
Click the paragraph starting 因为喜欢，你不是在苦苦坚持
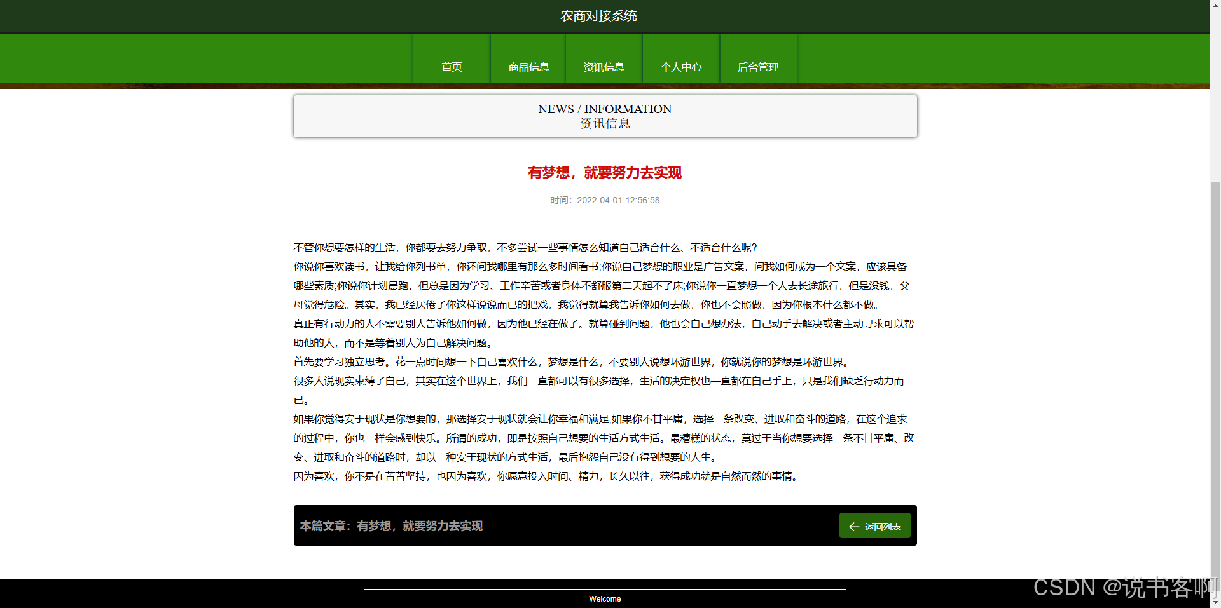(547, 476)
